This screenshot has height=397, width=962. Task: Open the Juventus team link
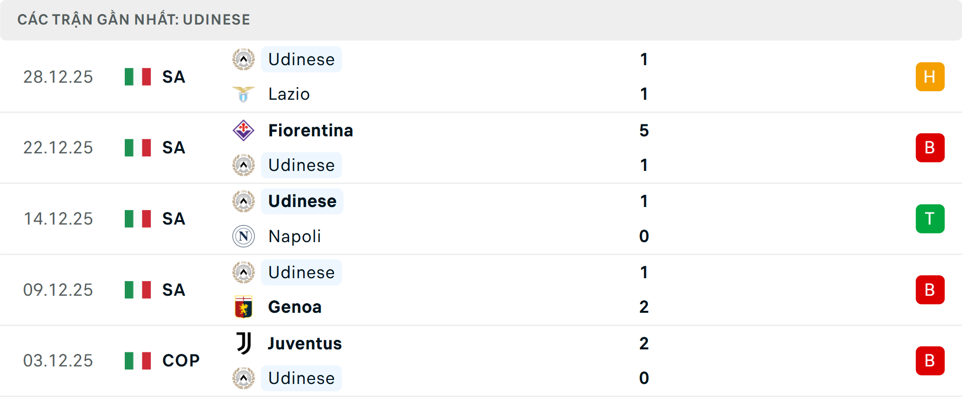[x=305, y=343]
